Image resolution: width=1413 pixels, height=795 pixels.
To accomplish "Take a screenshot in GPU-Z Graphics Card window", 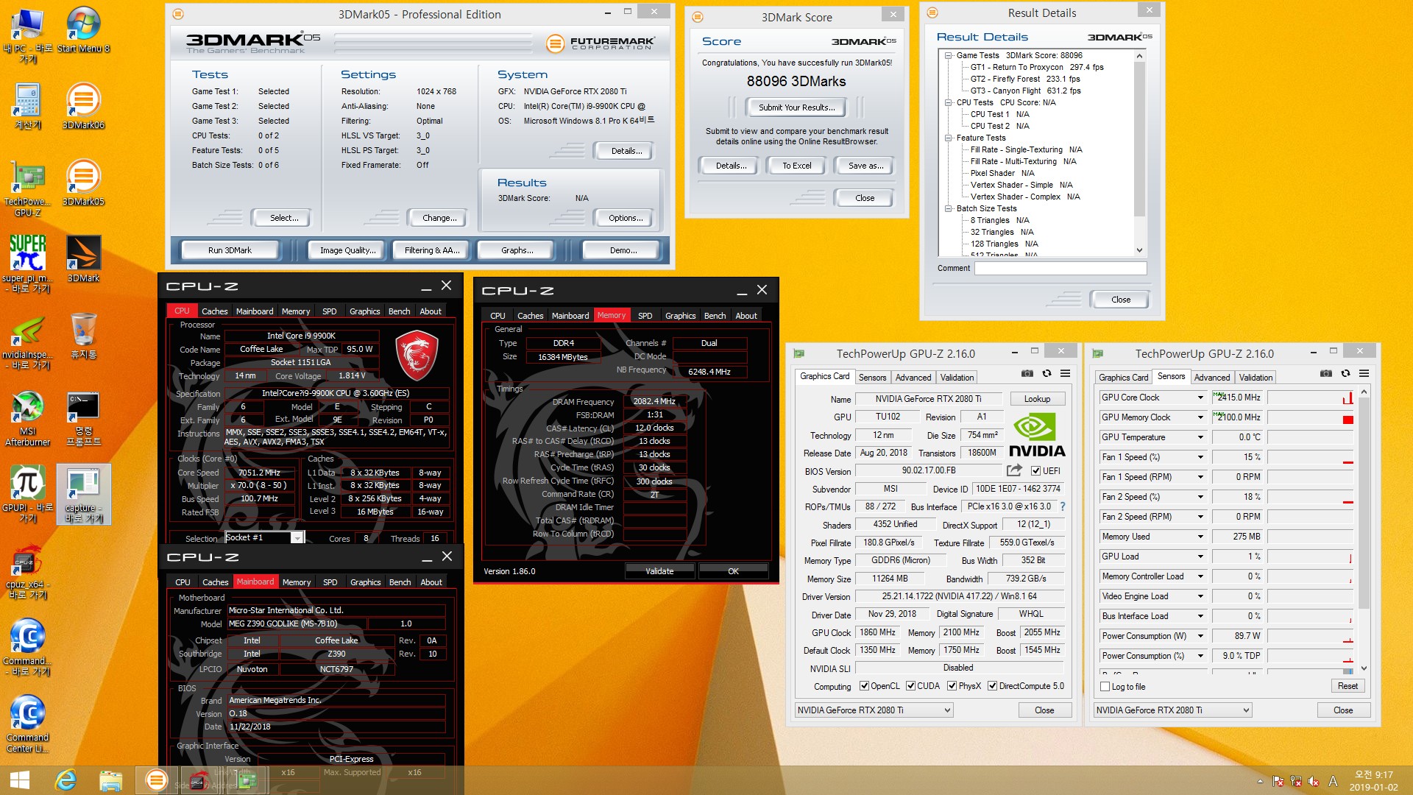I will (x=1027, y=373).
